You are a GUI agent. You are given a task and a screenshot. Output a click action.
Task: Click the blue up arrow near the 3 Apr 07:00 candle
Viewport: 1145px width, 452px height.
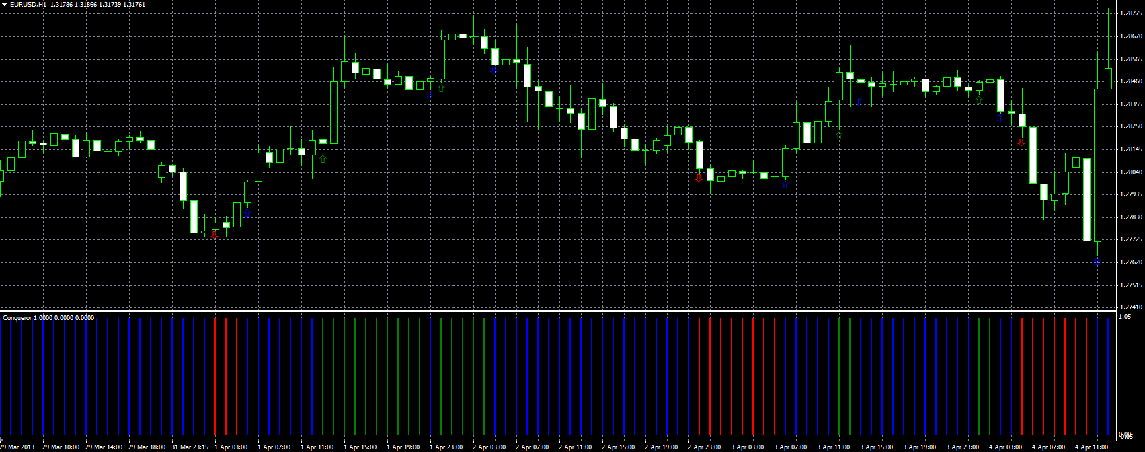[785, 184]
